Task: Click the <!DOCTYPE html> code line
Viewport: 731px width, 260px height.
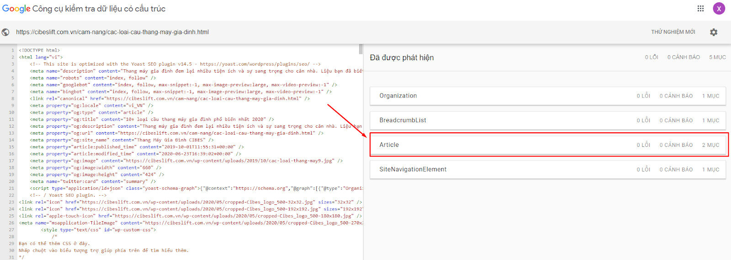Action: [39, 50]
